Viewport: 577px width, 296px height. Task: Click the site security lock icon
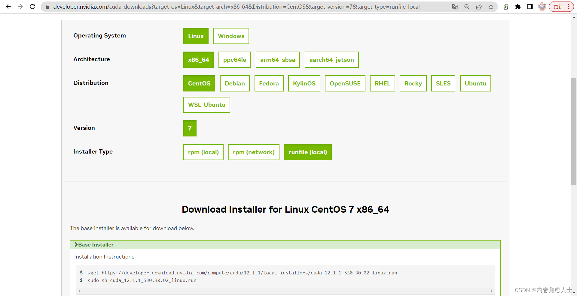pos(47,7)
